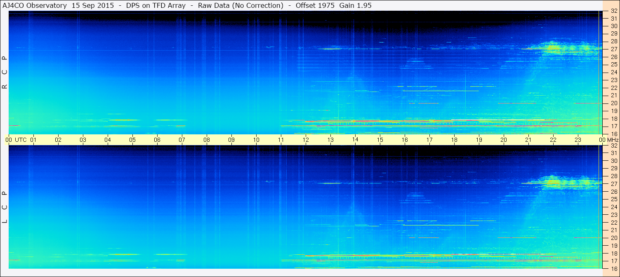This screenshot has height=277, width=620.
Task: Select the 09 hour marker on time axis
Action: click(x=231, y=140)
